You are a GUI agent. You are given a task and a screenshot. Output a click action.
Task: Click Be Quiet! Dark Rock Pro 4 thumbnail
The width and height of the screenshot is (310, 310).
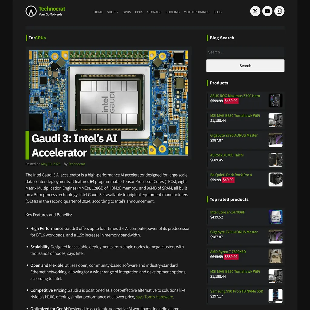(275, 180)
